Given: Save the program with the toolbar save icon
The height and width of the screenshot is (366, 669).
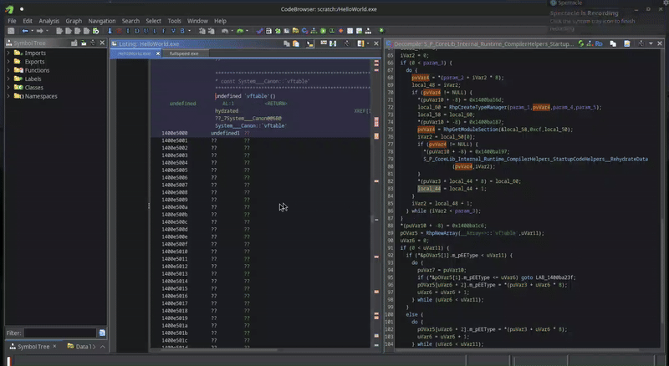Looking at the screenshot, I should [11, 31].
